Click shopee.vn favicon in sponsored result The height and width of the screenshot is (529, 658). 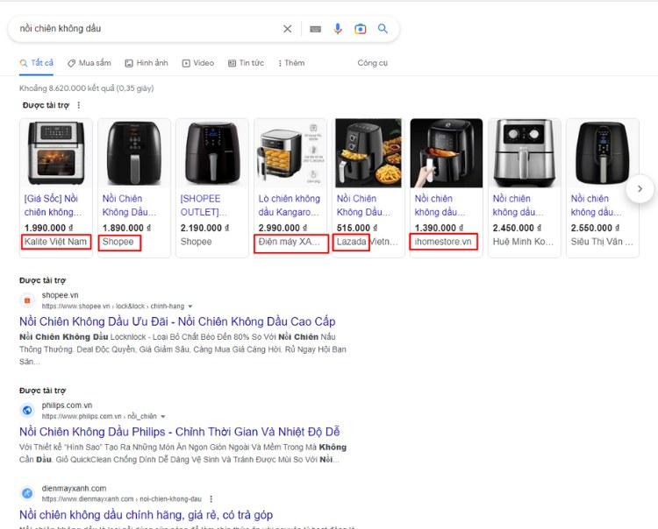coord(27,300)
